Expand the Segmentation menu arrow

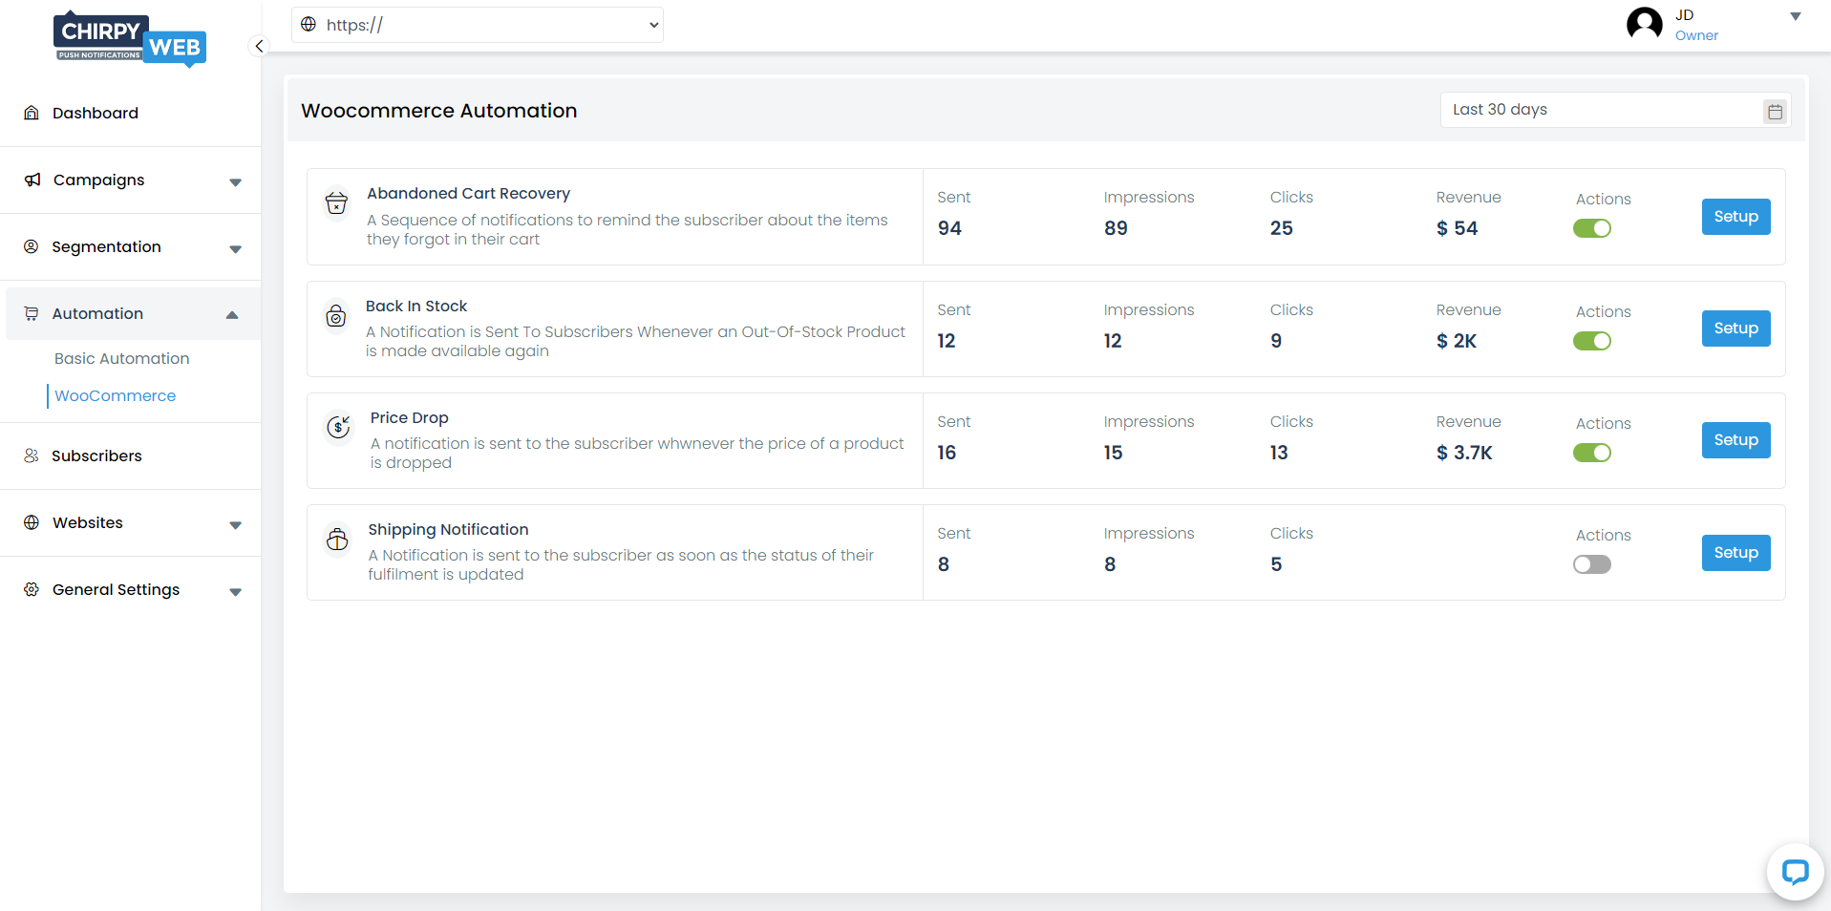click(235, 249)
